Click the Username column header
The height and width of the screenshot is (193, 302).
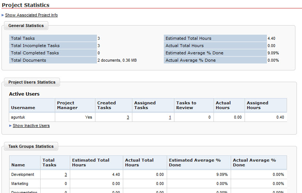coord(23,108)
